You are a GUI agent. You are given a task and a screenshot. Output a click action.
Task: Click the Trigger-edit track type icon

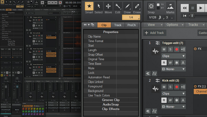tap(157, 43)
